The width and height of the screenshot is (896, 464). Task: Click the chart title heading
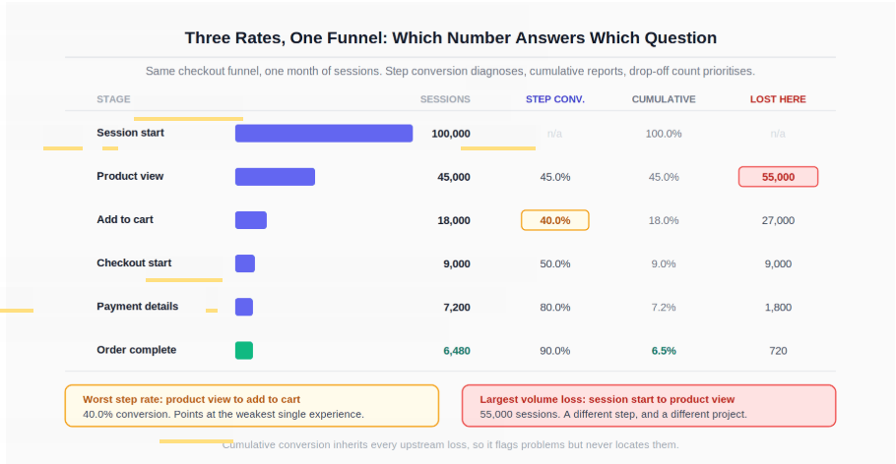(450, 37)
